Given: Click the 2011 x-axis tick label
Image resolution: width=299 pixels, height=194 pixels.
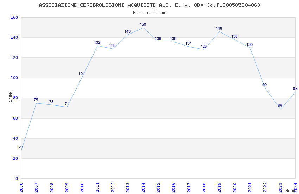Looking at the screenshot, I should pos(97,188).
